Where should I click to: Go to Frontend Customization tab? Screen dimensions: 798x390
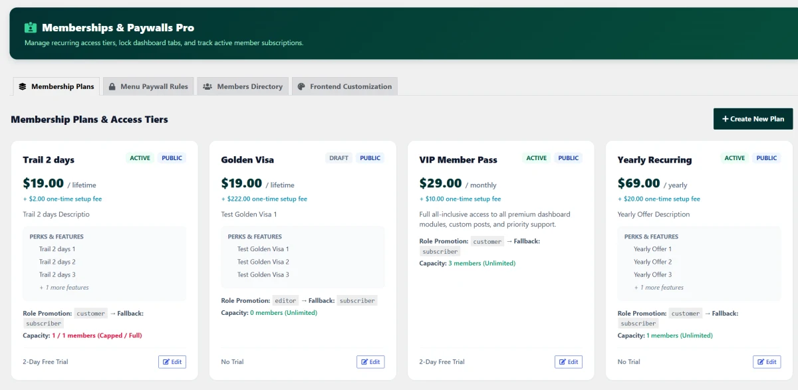344,86
